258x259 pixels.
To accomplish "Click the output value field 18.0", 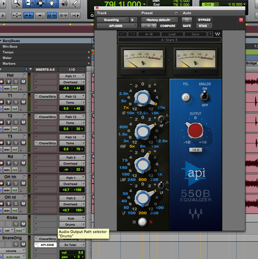I will pos(196,150).
